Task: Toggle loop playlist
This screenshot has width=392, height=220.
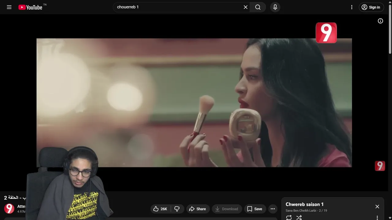Action: point(289,218)
